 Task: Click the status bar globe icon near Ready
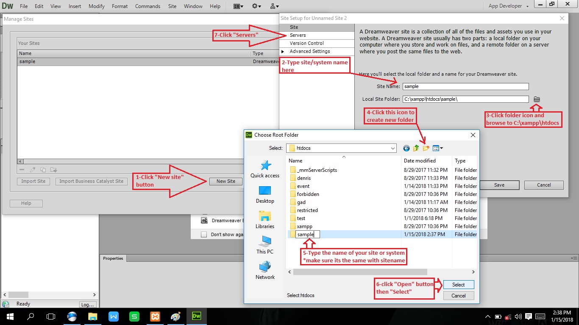tap(6, 304)
